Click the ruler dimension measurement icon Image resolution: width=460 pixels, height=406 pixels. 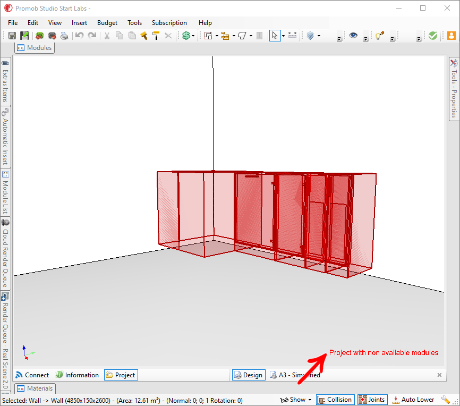tap(293, 36)
